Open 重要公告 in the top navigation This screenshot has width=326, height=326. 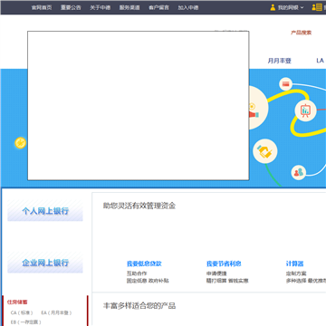pos(71,7)
